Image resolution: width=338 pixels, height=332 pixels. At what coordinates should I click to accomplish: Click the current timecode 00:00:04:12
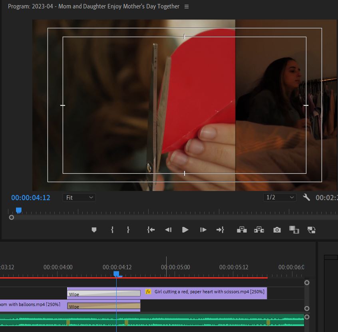click(x=31, y=198)
